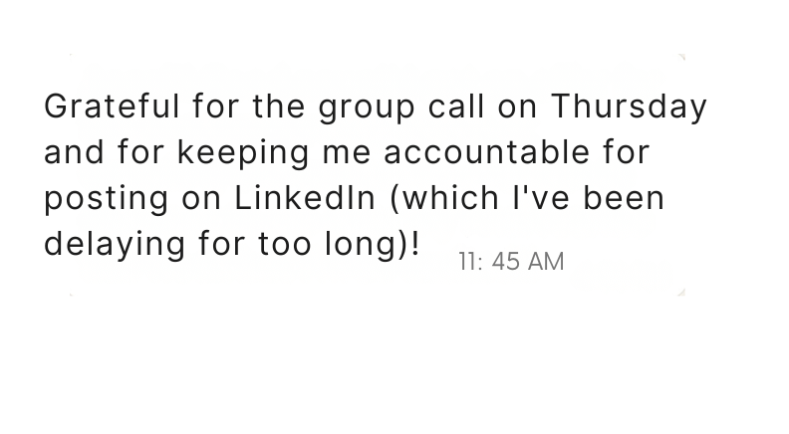
Task: Click the word "the" before "group"
Action: point(279,107)
